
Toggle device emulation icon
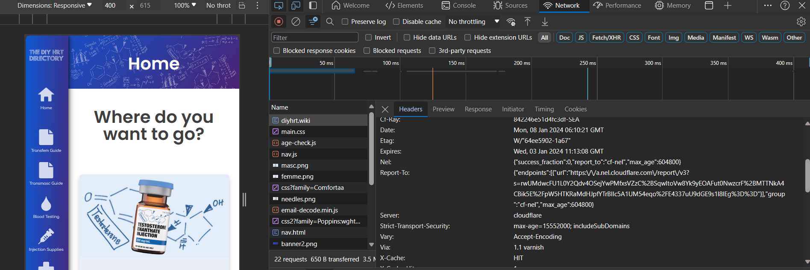point(296,6)
